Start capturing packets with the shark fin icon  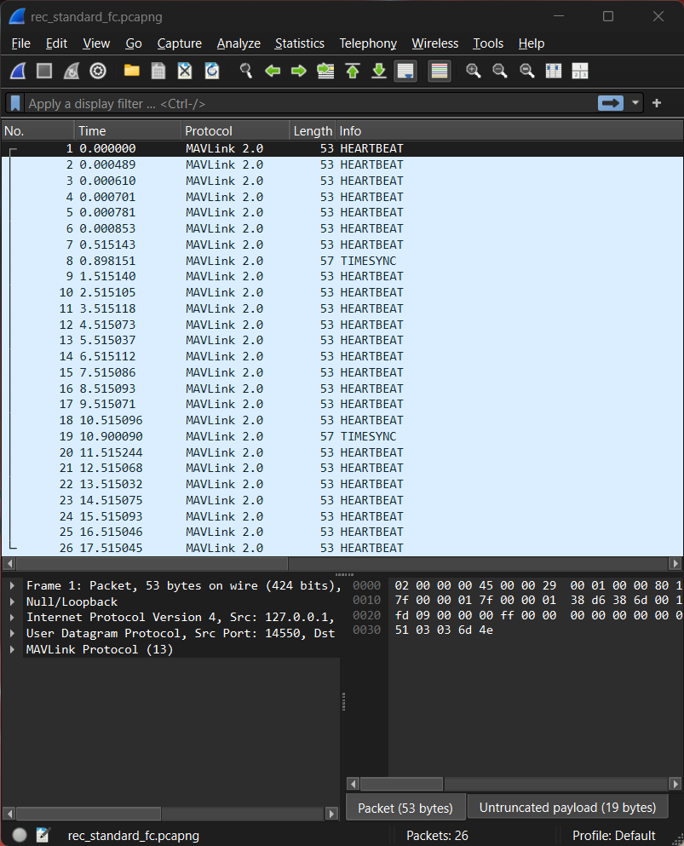[17, 72]
